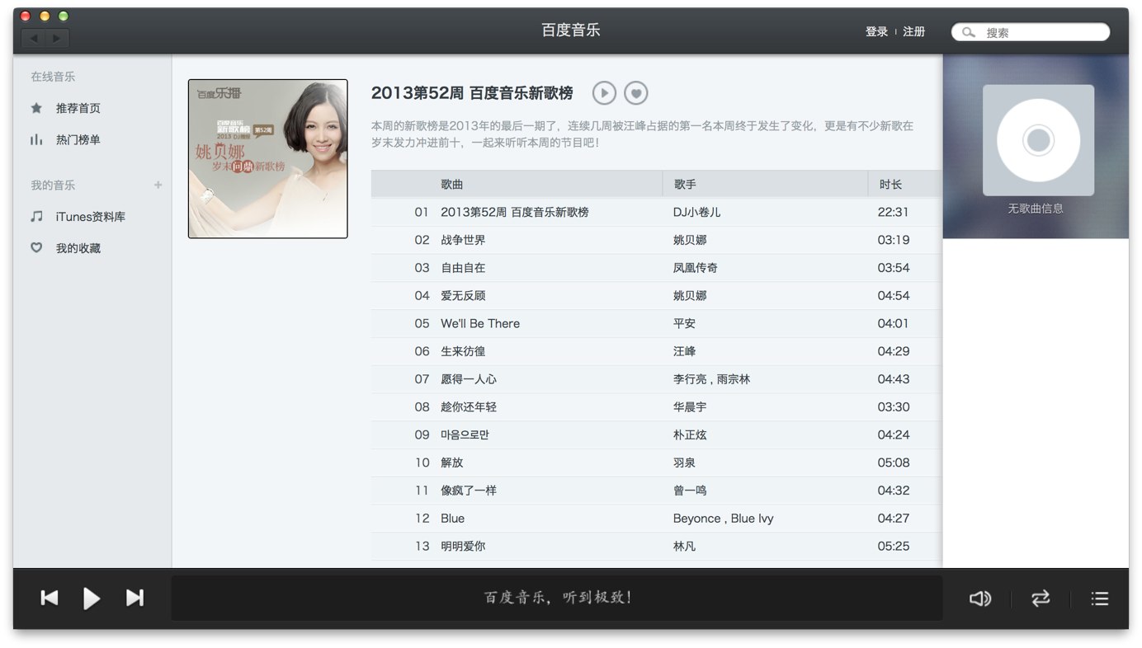
Task: Click the search magnifier icon
Action: tap(968, 31)
